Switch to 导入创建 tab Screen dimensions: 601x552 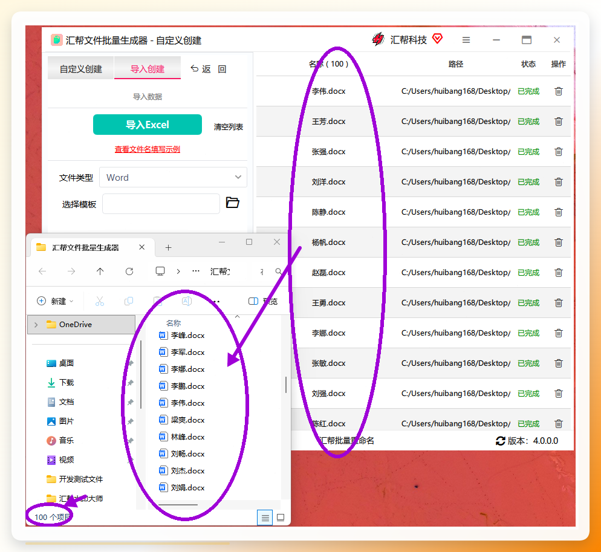point(148,69)
